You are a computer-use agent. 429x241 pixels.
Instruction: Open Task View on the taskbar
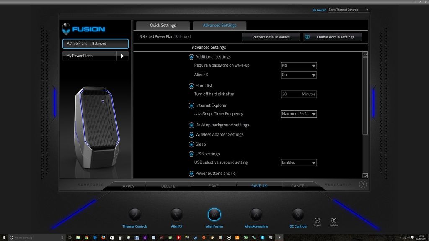point(70,238)
